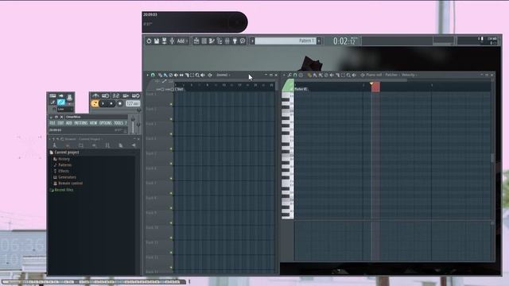Viewport: 509px width, 286px height.
Task: Select the playlist paint brush tool
Action: pos(165,75)
